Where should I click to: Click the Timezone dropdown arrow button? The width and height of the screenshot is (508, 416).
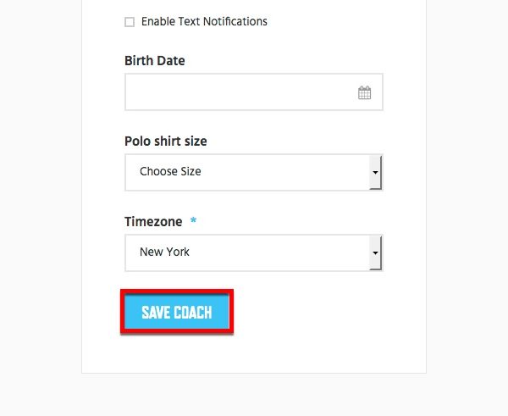[x=375, y=252]
